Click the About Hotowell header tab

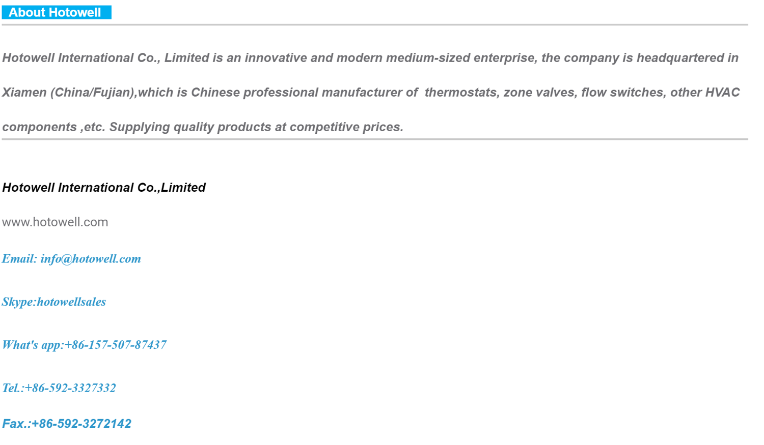56,12
